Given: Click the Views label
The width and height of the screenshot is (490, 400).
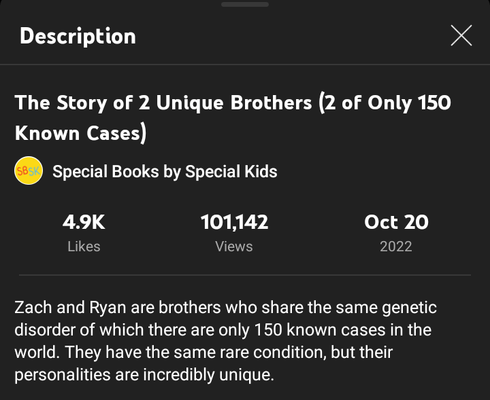Looking at the screenshot, I should [234, 247].
